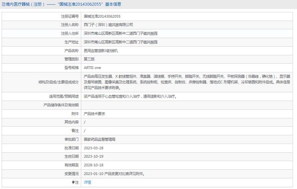Screen dimensions: 297x189
Task: Click the 备注 label
Action: (x=75, y=131)
